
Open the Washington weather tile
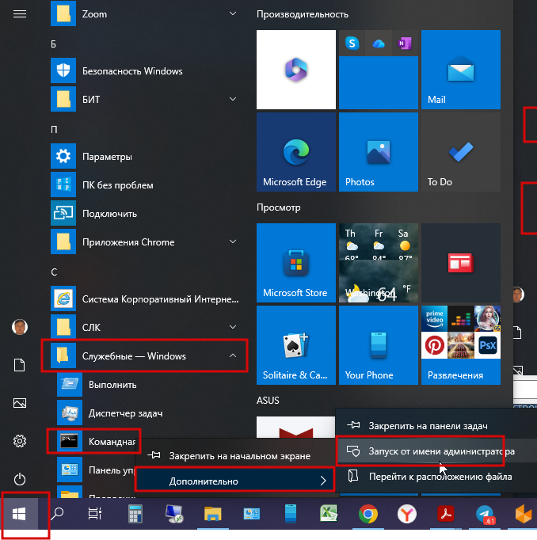coord(379,263)
